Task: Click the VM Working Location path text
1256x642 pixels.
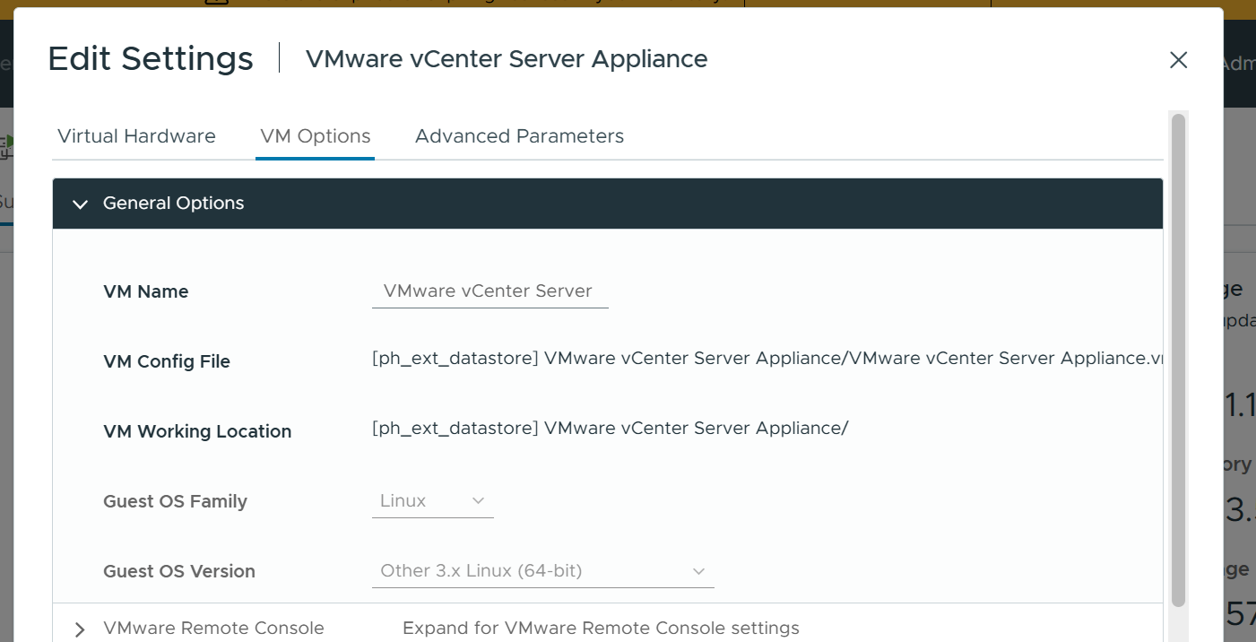Action: tap(611, 428)
